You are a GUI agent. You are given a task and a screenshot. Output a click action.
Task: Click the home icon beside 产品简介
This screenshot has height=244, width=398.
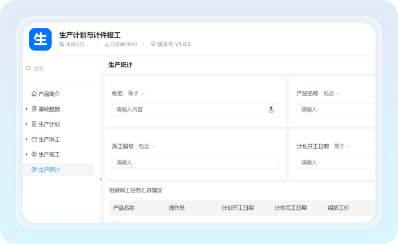pos(34,94)
